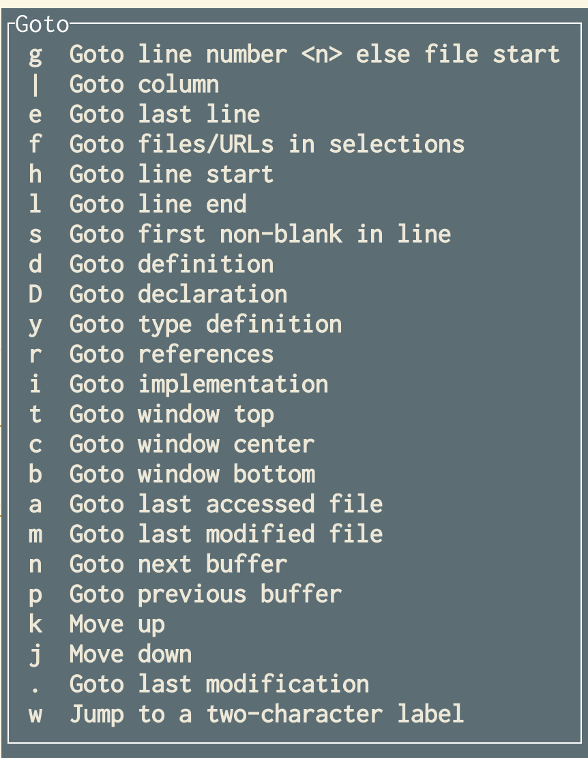This screenshot has height=758, width=588.
Task: Click the 'Goto column' entry
Action: click(144, 84)
